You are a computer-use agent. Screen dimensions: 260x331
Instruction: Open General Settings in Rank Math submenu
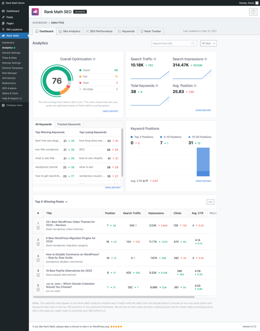11,53
